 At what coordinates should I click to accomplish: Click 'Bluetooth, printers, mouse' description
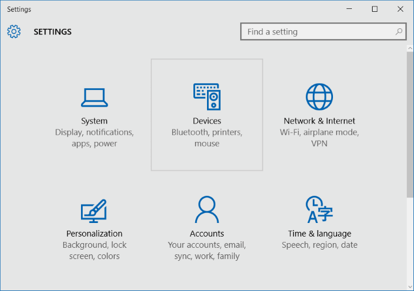pyautogui.click(x=207, y=138)
